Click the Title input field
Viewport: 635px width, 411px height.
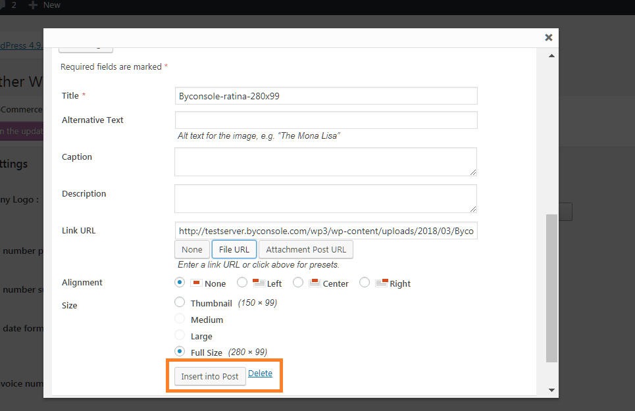pos(326,96)
